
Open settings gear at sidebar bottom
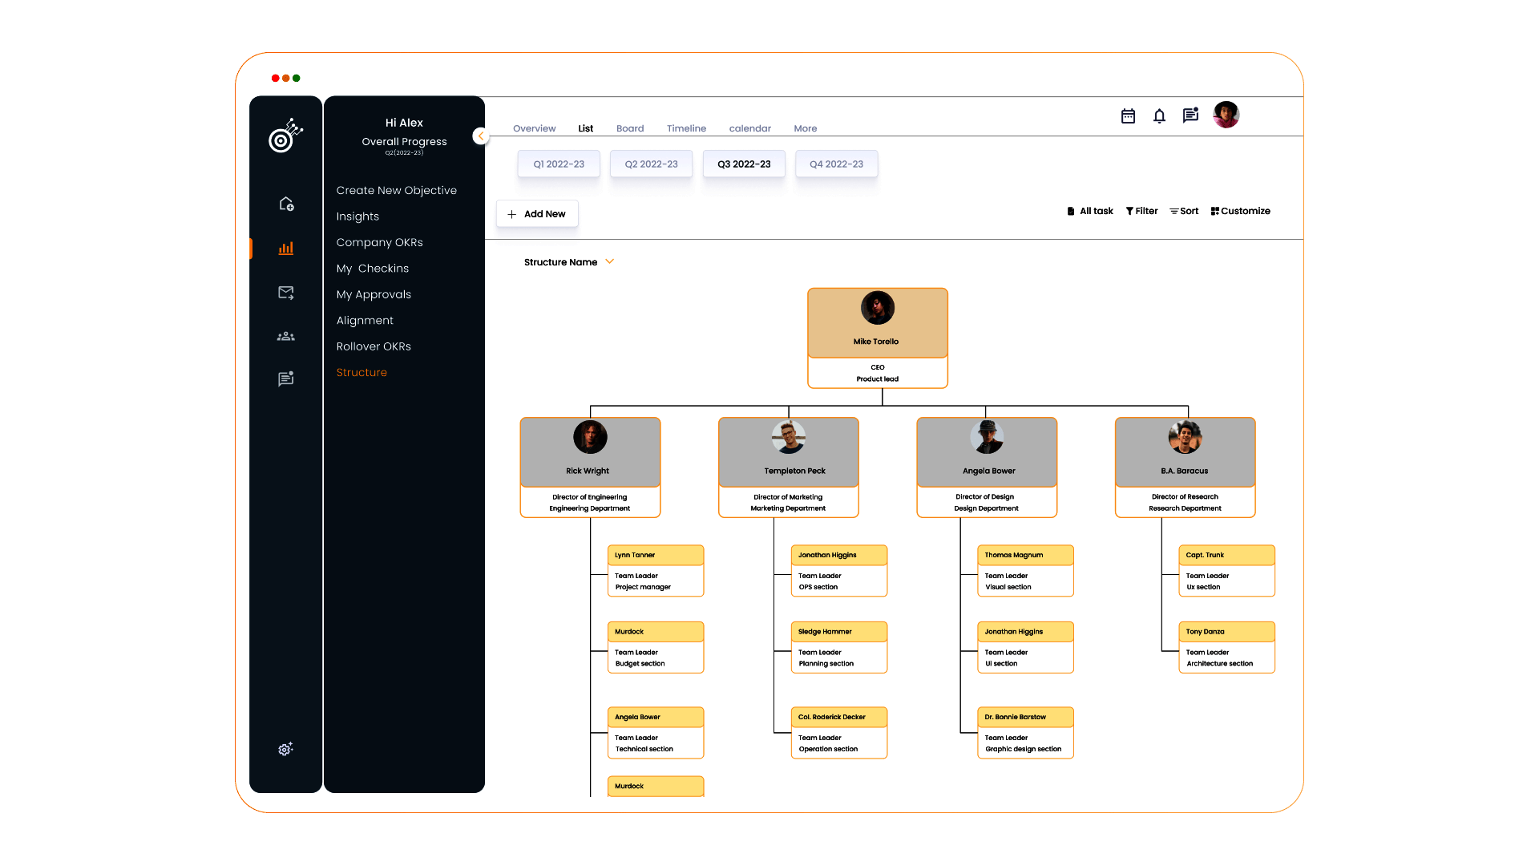tap(286, 749)
